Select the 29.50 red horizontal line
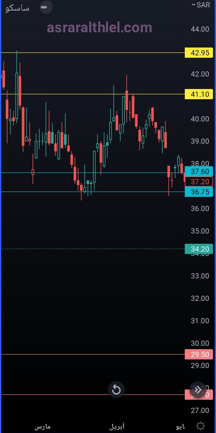This screenshot has width=216, height=433. pyautogui.click(x=93, y=354)
